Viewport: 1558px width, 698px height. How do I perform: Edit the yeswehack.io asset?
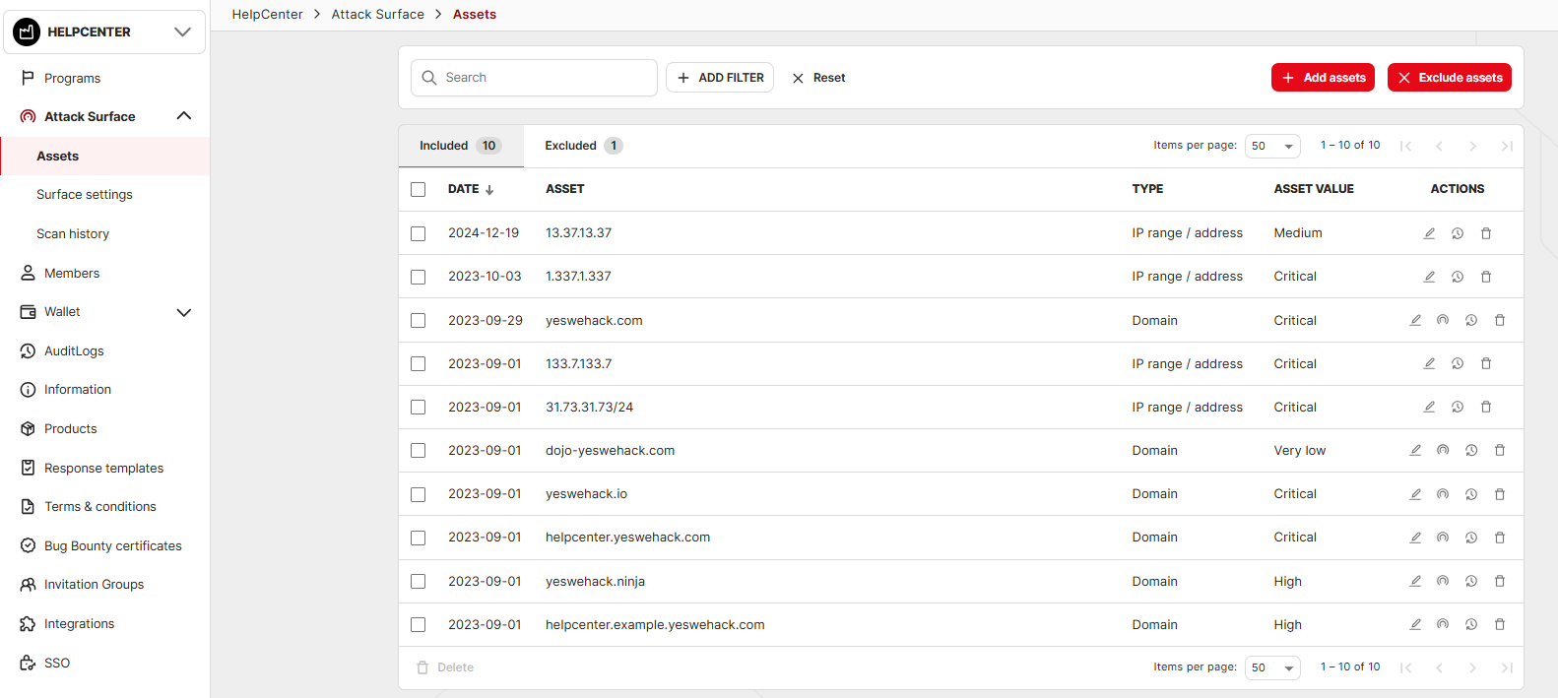tap(1415, 494)
